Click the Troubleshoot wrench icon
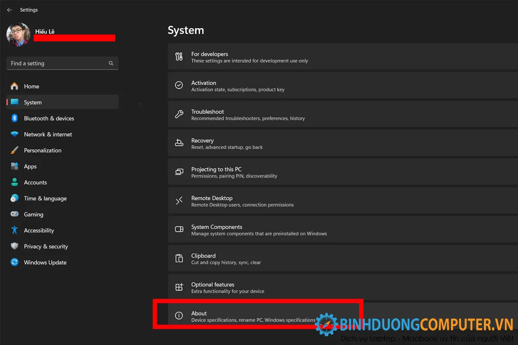Screen dimensions: 518x345 pyautogui.click(x=179, y=114)
